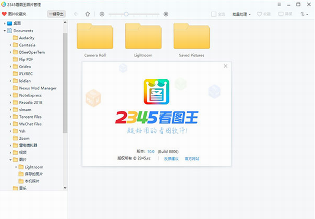Enlarge thumbnails with the plus zoom icon
The width and height of the screenshot is (315, 219).
click(166, 14)
